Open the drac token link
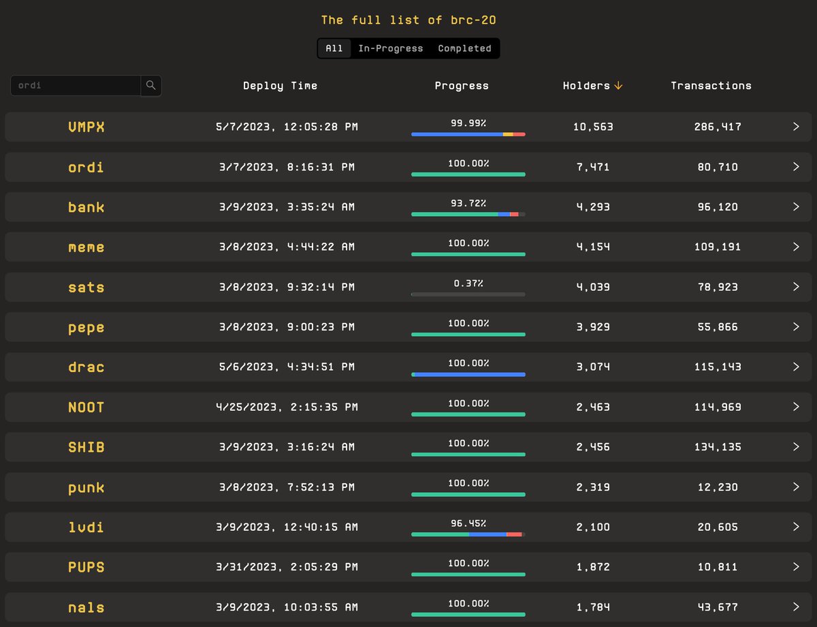Screen dimensions: 817x627 click(86, 367)
